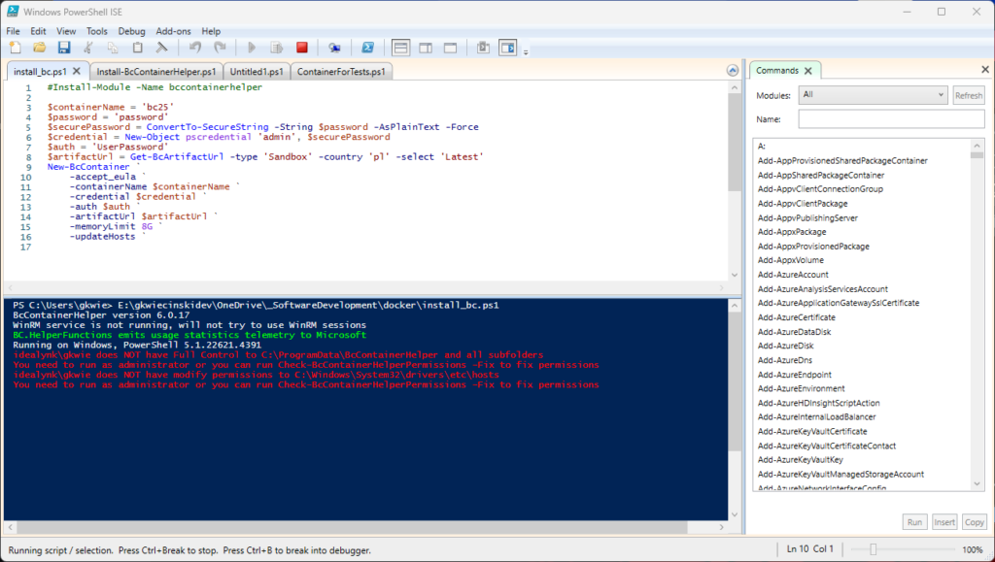Click the red Stop Operation icon
Screen dimensions: 995x562
click(x=302, y=47)
